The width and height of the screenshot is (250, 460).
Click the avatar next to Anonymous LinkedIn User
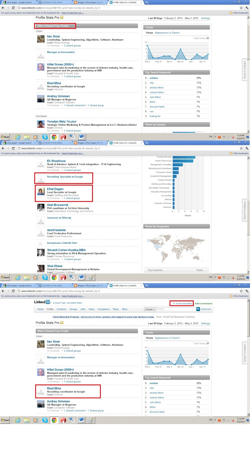tap(41, 243)
